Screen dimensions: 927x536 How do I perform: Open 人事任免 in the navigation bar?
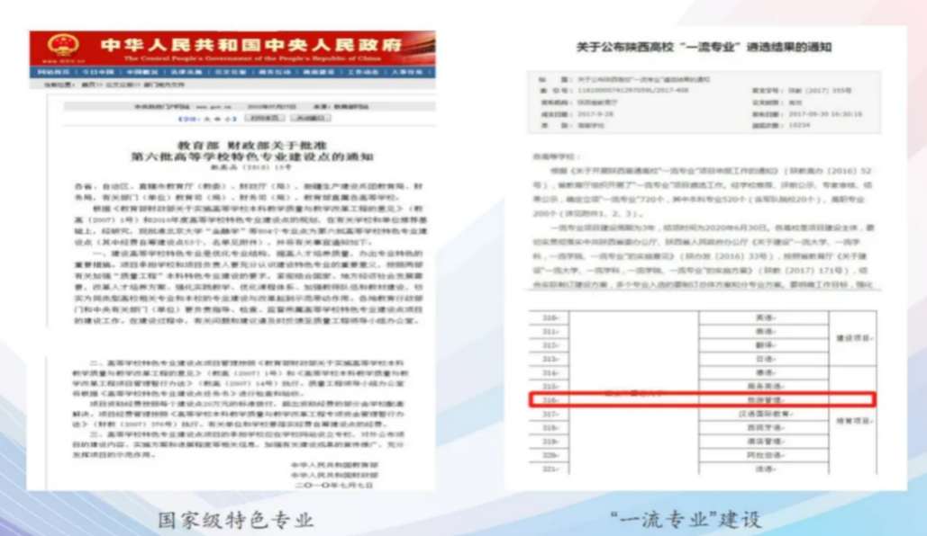click(x=407, y=73)
